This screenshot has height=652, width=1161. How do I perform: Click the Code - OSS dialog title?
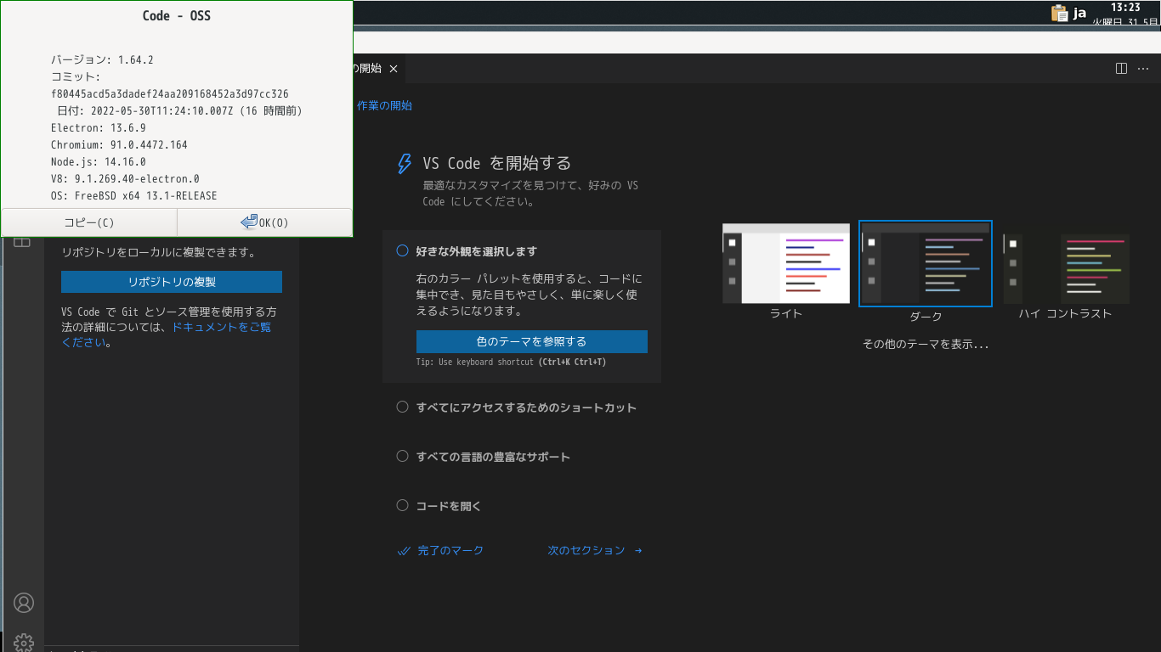click(177, 15)
